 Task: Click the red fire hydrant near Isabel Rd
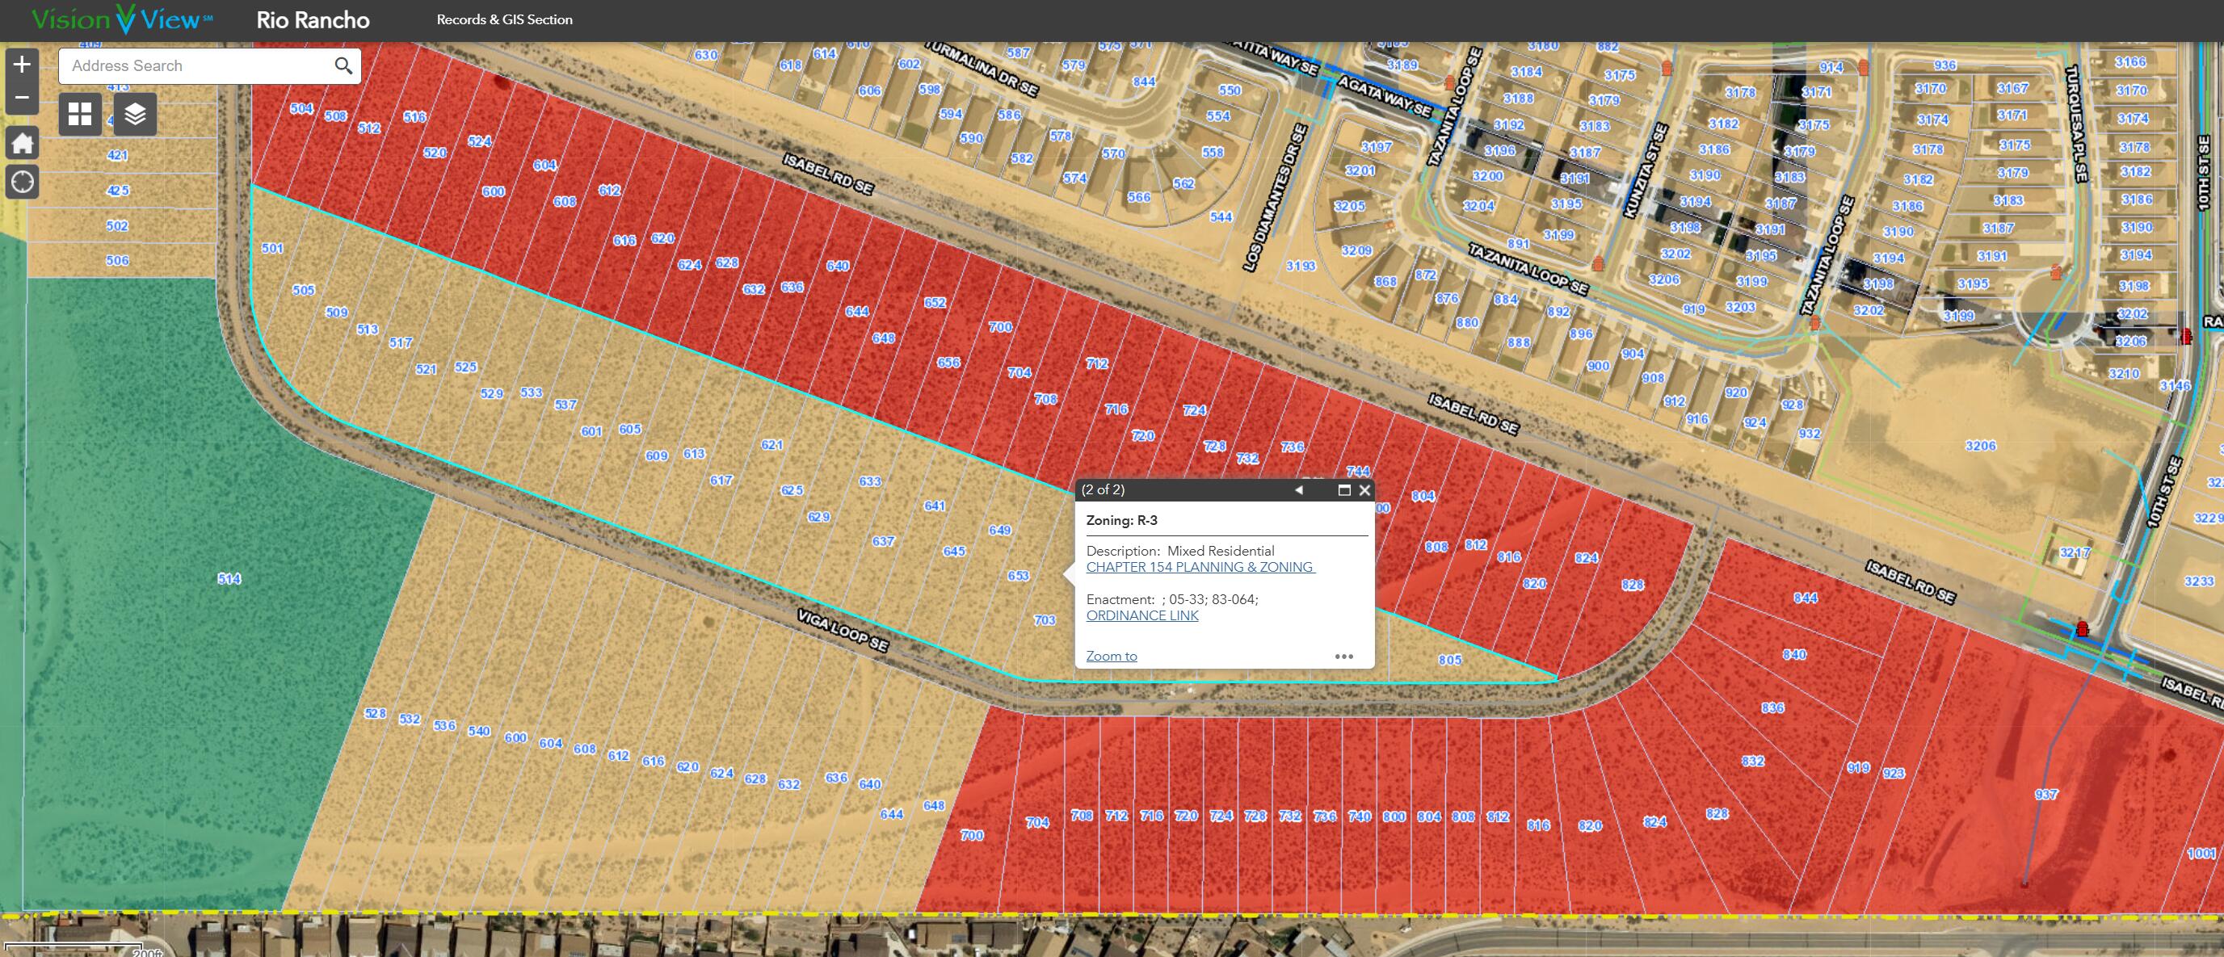pyautogui.click(x=2082, y=628)
